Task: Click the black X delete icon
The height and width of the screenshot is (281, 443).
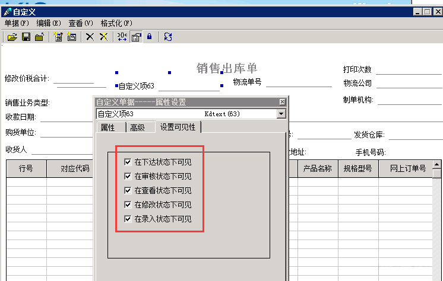Action: [x=90, y=37]
